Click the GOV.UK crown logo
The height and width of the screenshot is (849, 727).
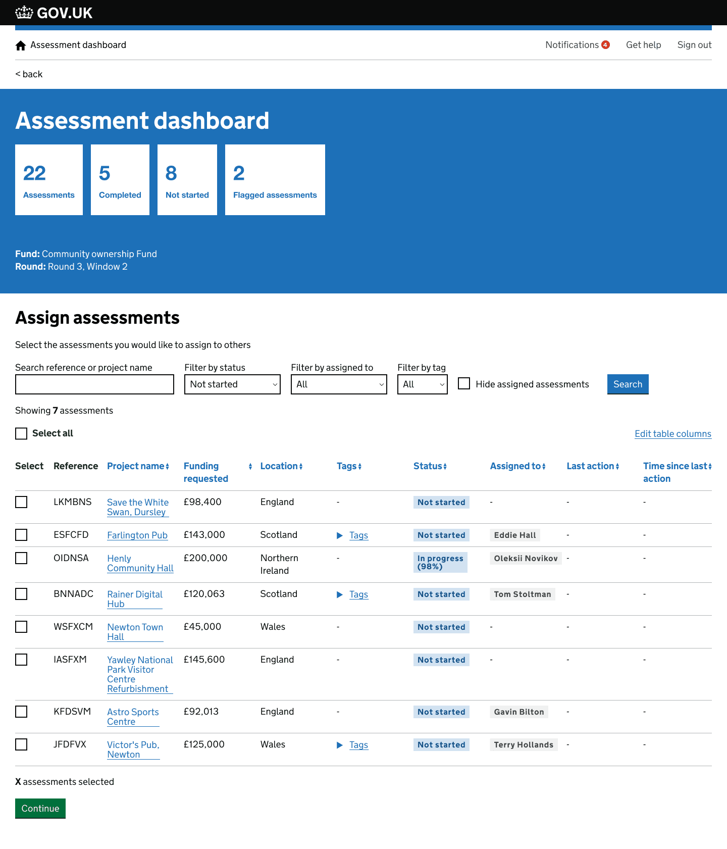[24, 13]
